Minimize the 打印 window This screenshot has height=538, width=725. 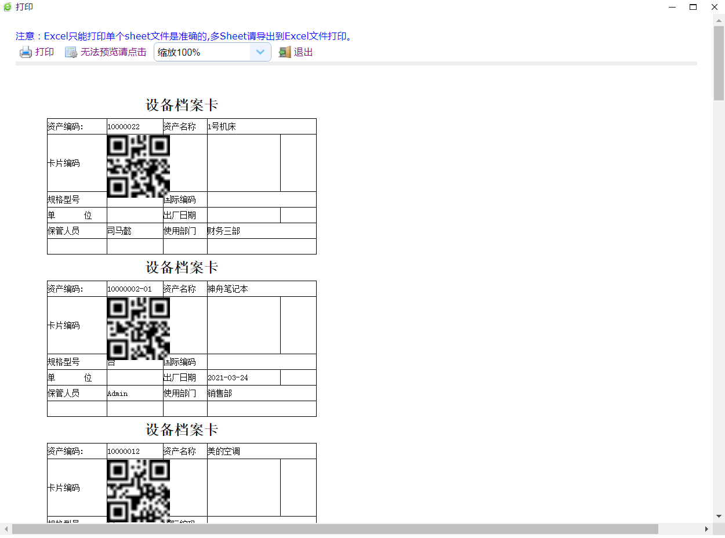tap(672, 7)
